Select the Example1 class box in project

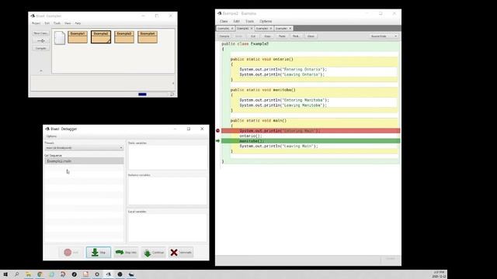coord(78,37)
